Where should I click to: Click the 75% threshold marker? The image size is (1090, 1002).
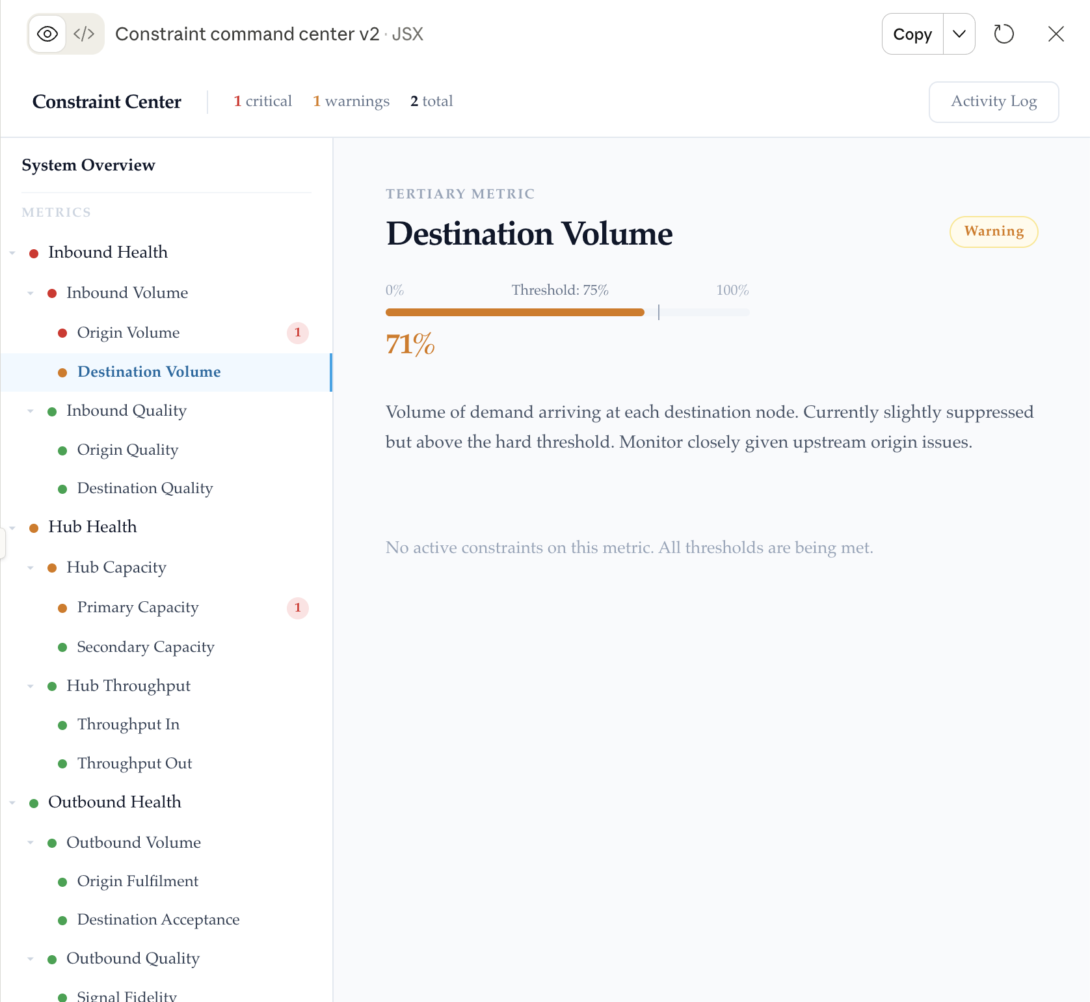point(659,312)
